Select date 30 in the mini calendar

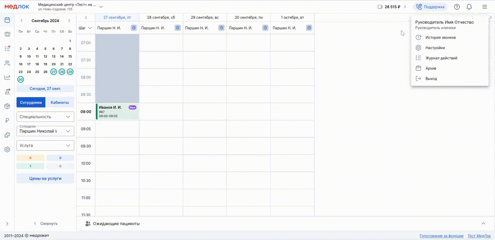[21, 79]
